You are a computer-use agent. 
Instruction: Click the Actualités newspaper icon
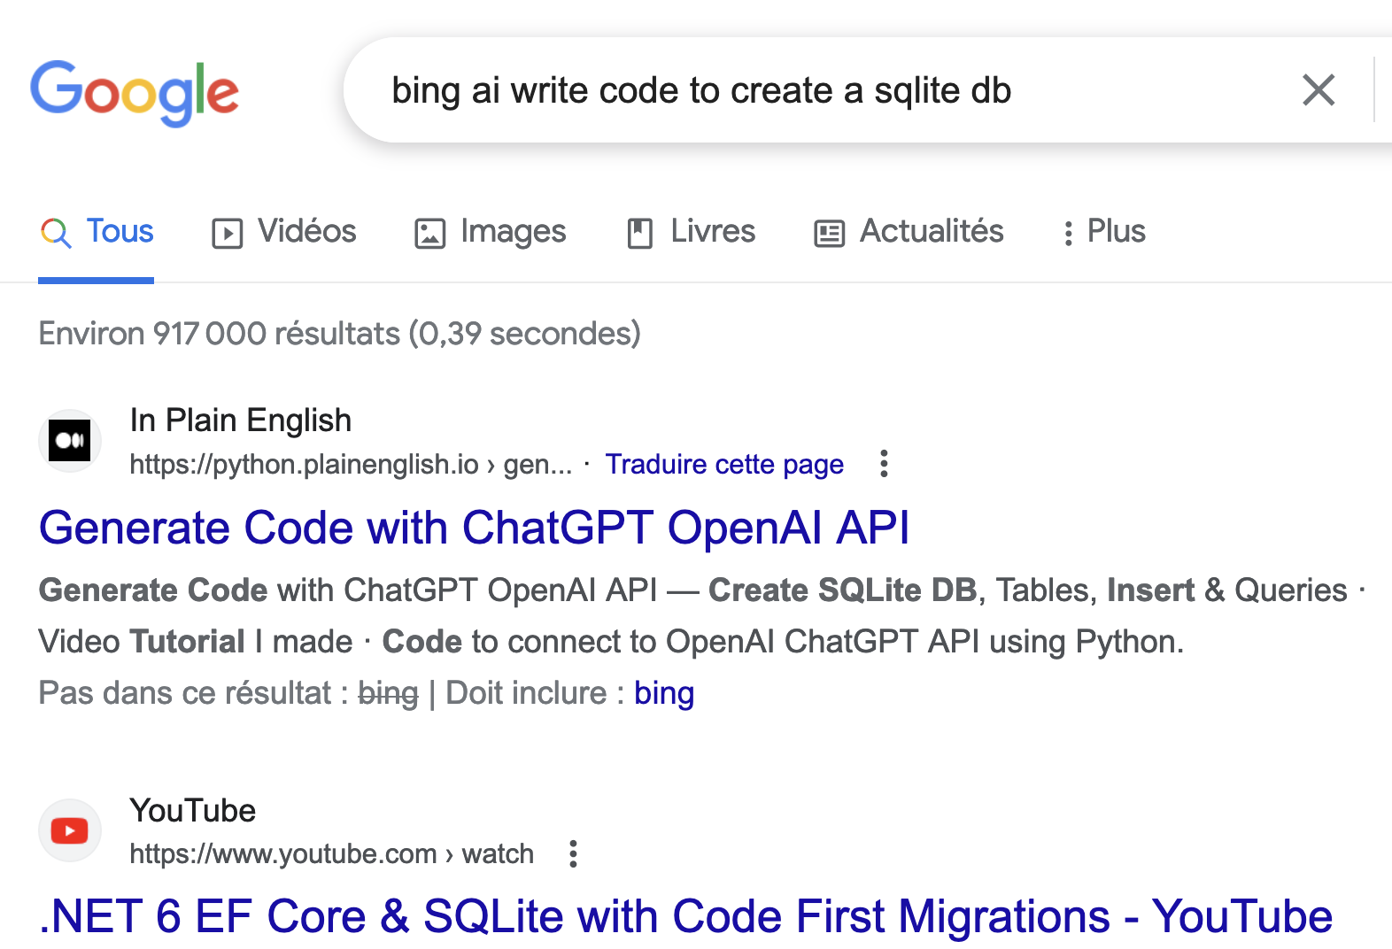829,233
